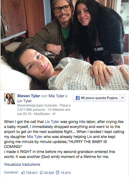Open the dropdown arrow beside Mi piace
This screenshot has width=129, height=178.
click(x=122, y=98)
